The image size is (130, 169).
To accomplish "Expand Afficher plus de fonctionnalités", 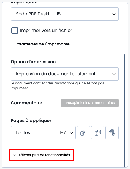I will coord(41,155).
